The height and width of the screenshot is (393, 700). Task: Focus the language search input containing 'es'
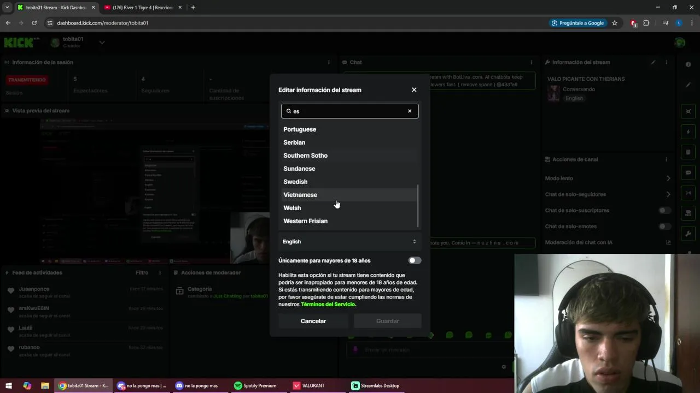click(350, 111)
